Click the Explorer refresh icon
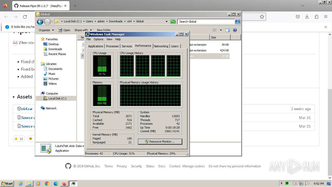332x187 pixels. tap(173, 22)
